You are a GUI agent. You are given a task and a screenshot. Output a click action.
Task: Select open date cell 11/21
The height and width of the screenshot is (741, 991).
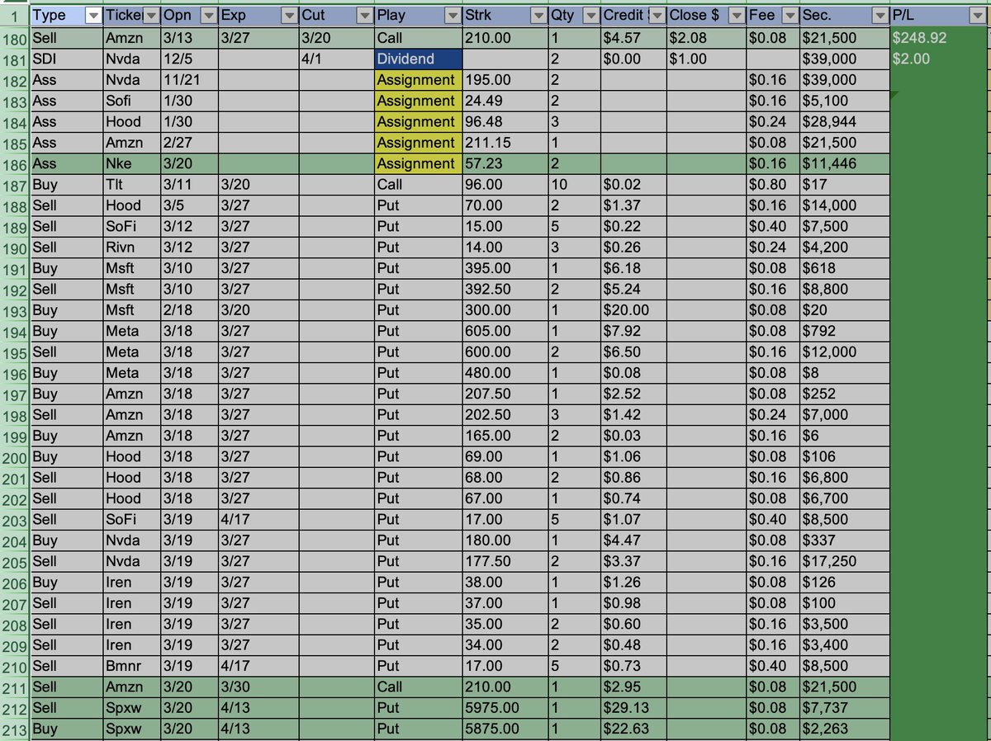(x=189, y=80)
